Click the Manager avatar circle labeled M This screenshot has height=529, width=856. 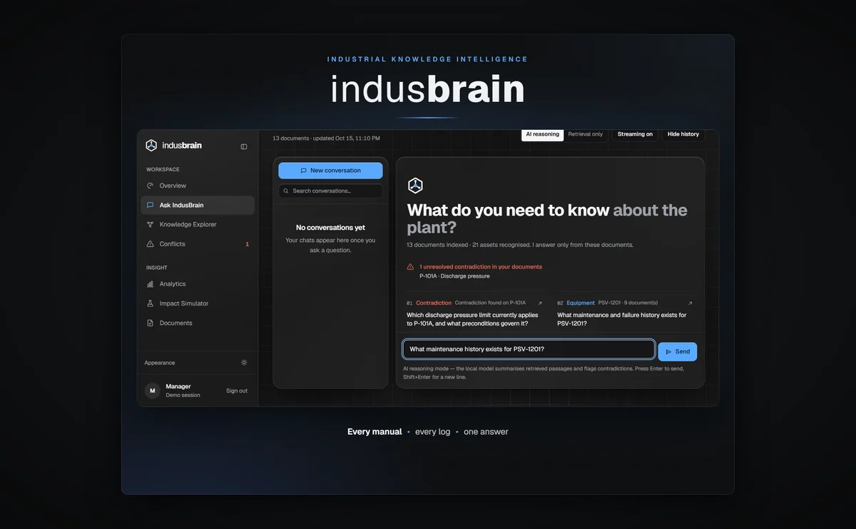[152, 391]
